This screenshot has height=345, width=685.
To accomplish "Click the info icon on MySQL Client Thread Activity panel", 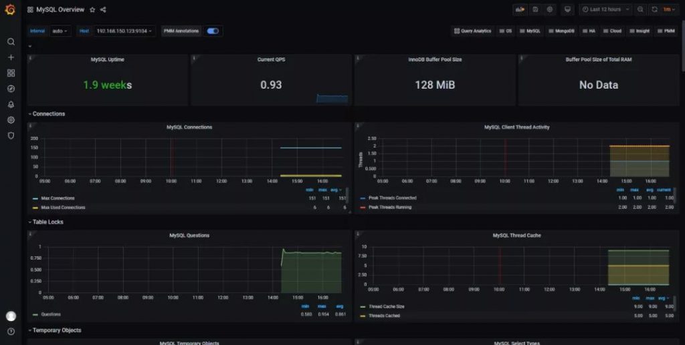I will [358, 126].
